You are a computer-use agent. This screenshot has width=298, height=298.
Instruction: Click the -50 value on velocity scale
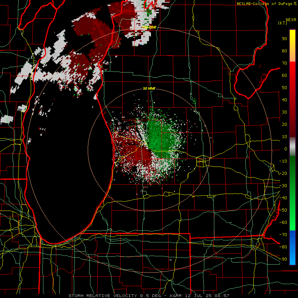(283, 210)
